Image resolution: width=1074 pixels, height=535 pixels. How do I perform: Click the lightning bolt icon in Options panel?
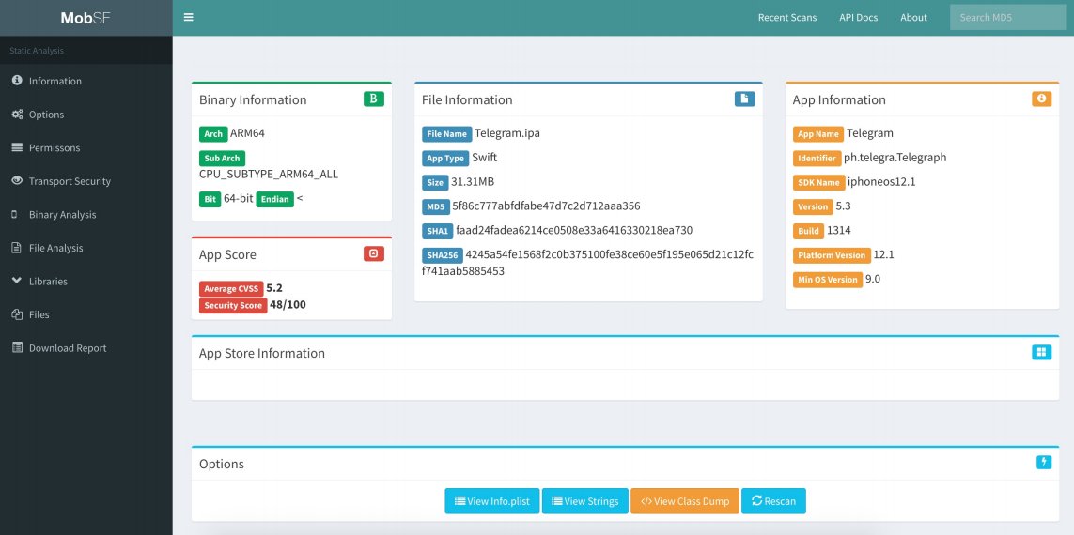click(1044, 463)
